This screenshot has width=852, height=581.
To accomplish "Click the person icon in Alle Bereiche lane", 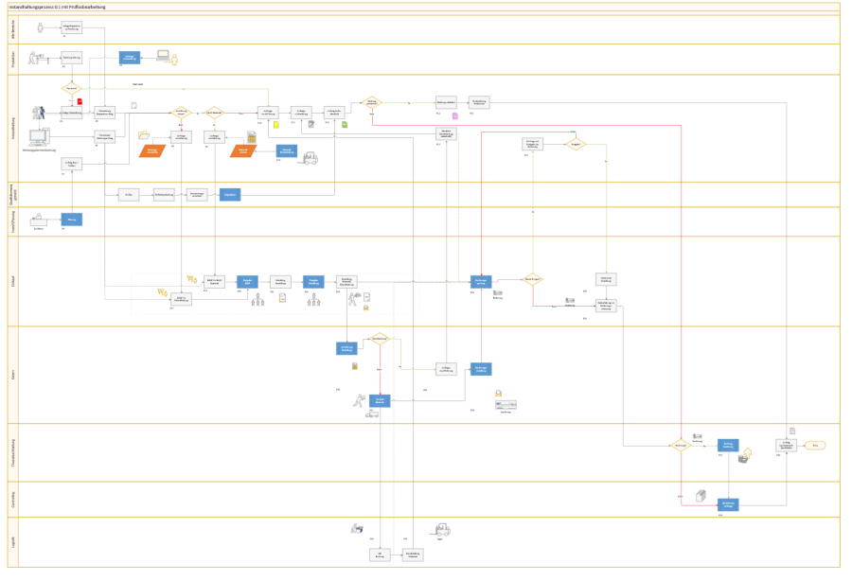I will (x=40, y=28).
